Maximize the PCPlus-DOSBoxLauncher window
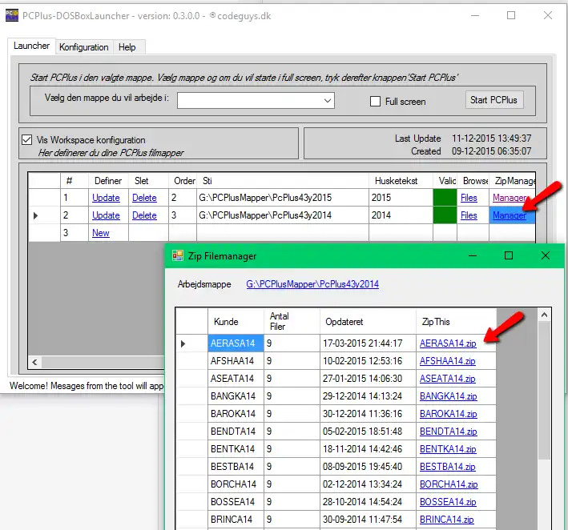Screen dimensions: 568x530 (x=511, y=15)
